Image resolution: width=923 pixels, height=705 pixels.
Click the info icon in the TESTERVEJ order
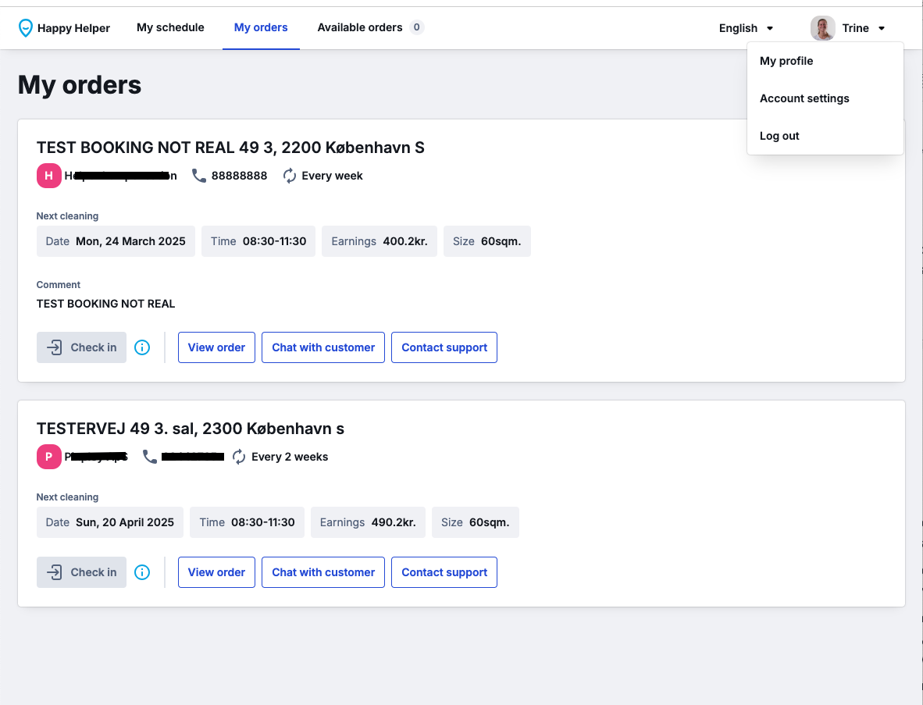click(142, 572)
